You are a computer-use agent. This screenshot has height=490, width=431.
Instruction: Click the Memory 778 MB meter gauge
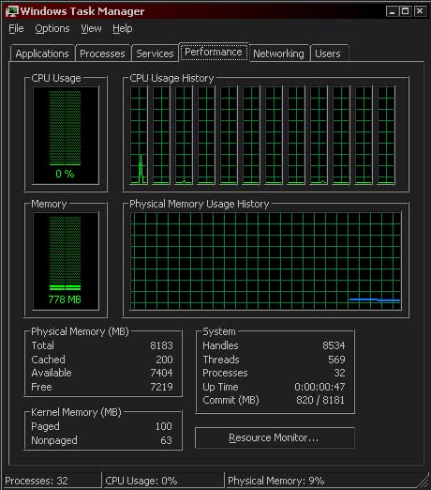click(x=66, y=261)
